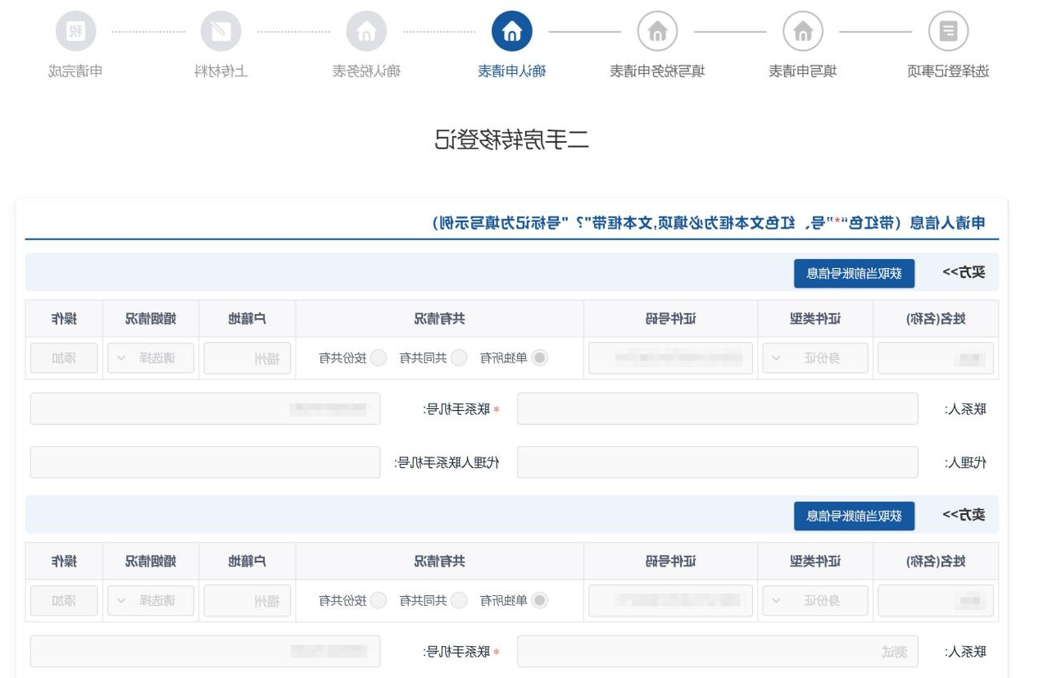Screen dimensions: 1039x678
Task: Click the 确认申请表 step label
Action: [511, 71]
